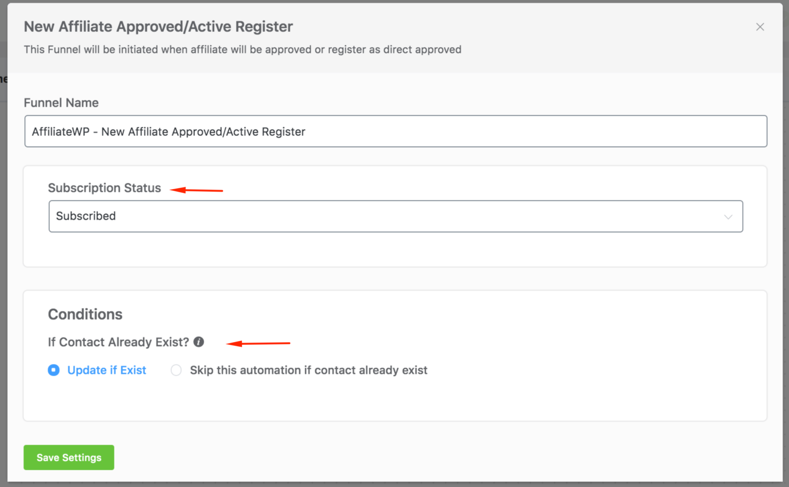The height and width of the screenshot is (487, 789).
Task: Click the funnel description text under the title
Action: pos(242,50)
